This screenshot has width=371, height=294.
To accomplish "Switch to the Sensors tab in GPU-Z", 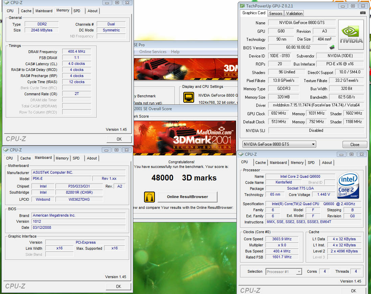I will pos(276,14).
